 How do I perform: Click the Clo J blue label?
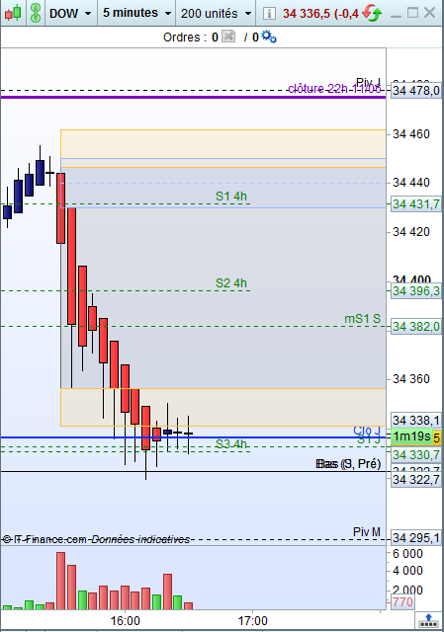(x=367, y=431)
